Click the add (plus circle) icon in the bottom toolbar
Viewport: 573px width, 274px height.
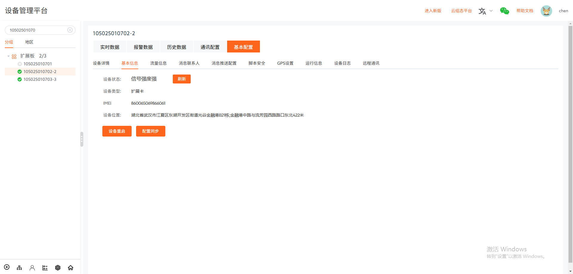(7, 267)
